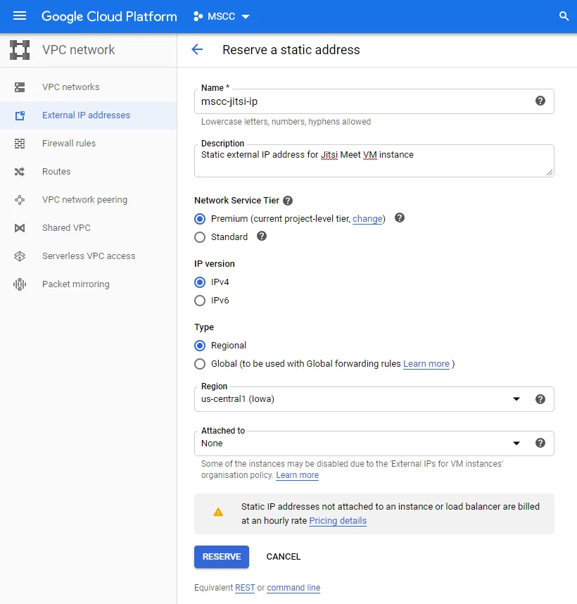
Task: Open Learn more about Global forwarding rules
Action: 426,364
